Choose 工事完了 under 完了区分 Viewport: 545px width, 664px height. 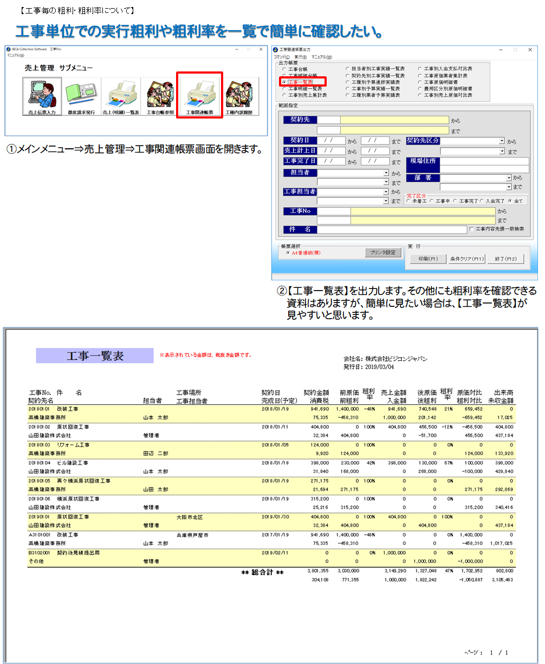(456, 201)
